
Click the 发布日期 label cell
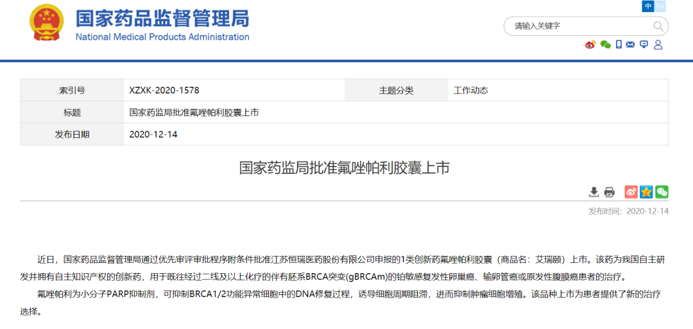point(72,134)
